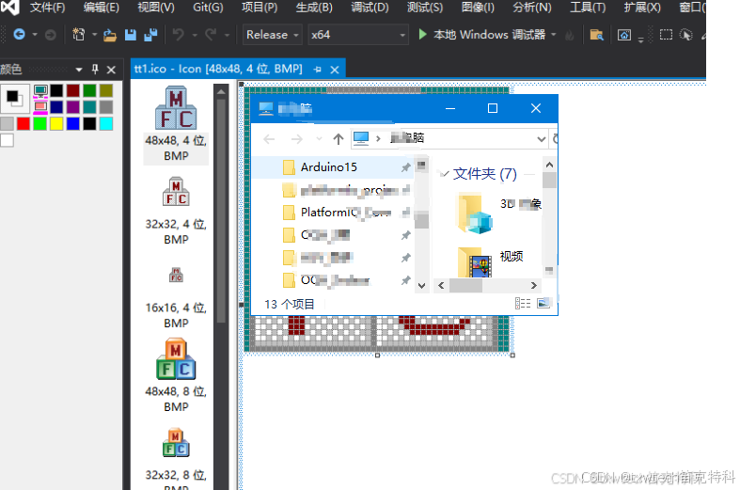Open the redo history dropdown arrow
The width and height of the screenshot is (740, 490).
(227, 35)
